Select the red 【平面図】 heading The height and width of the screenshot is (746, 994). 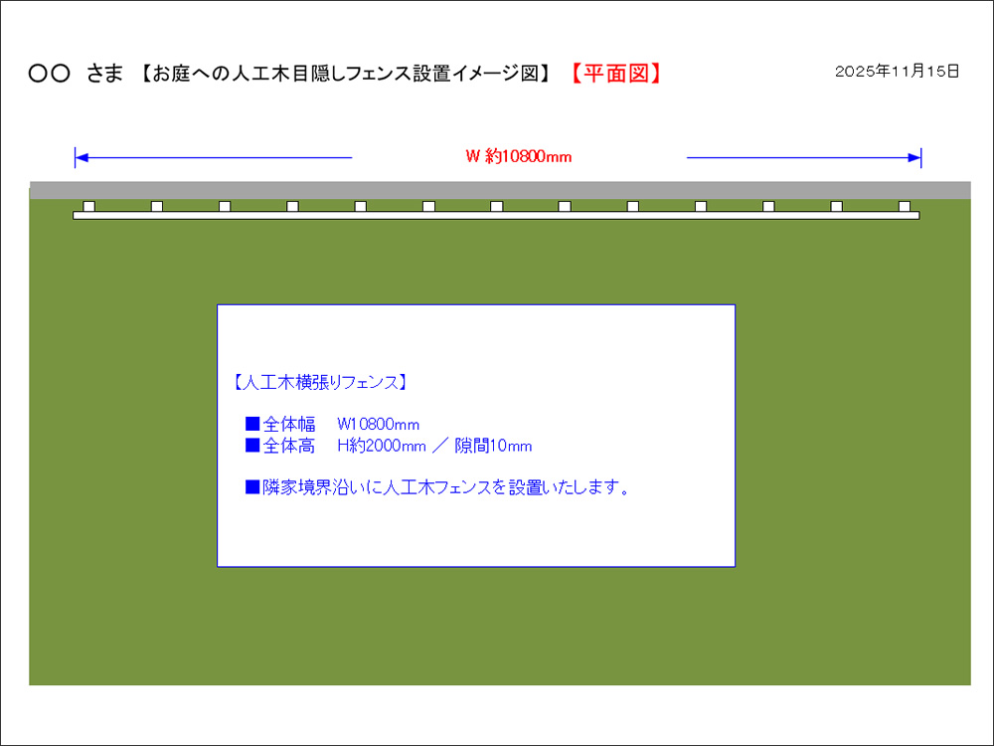(615, 74)
